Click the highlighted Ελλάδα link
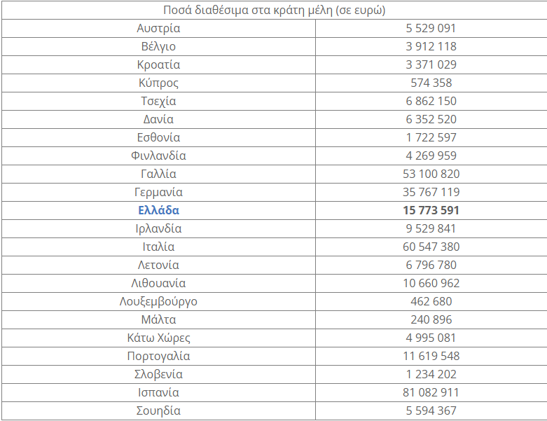 (x=158, y=210)
